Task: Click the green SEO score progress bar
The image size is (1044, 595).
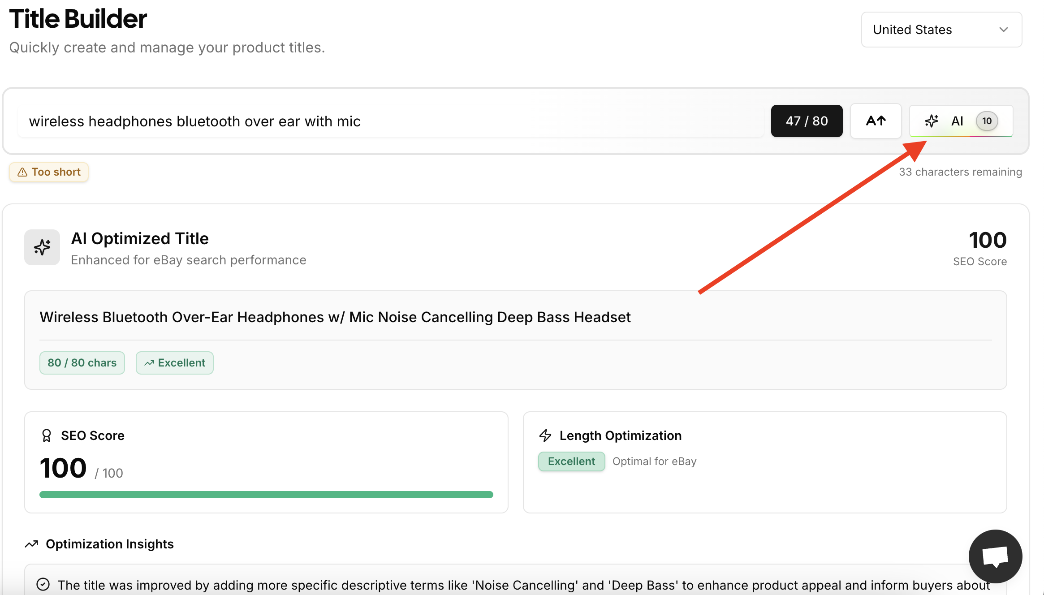Action: point(266,495)
